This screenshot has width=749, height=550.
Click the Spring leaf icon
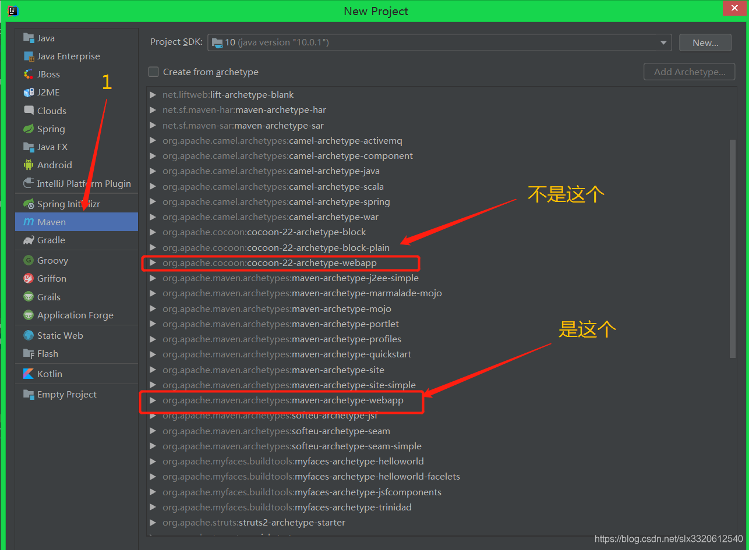click(x=29, y=129)
